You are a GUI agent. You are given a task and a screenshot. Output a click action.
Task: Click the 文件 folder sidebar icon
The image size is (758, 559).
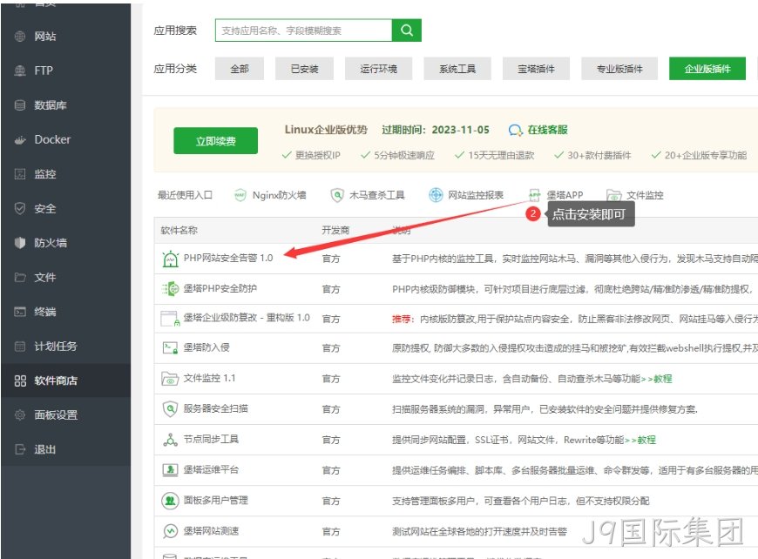point(20,278)
